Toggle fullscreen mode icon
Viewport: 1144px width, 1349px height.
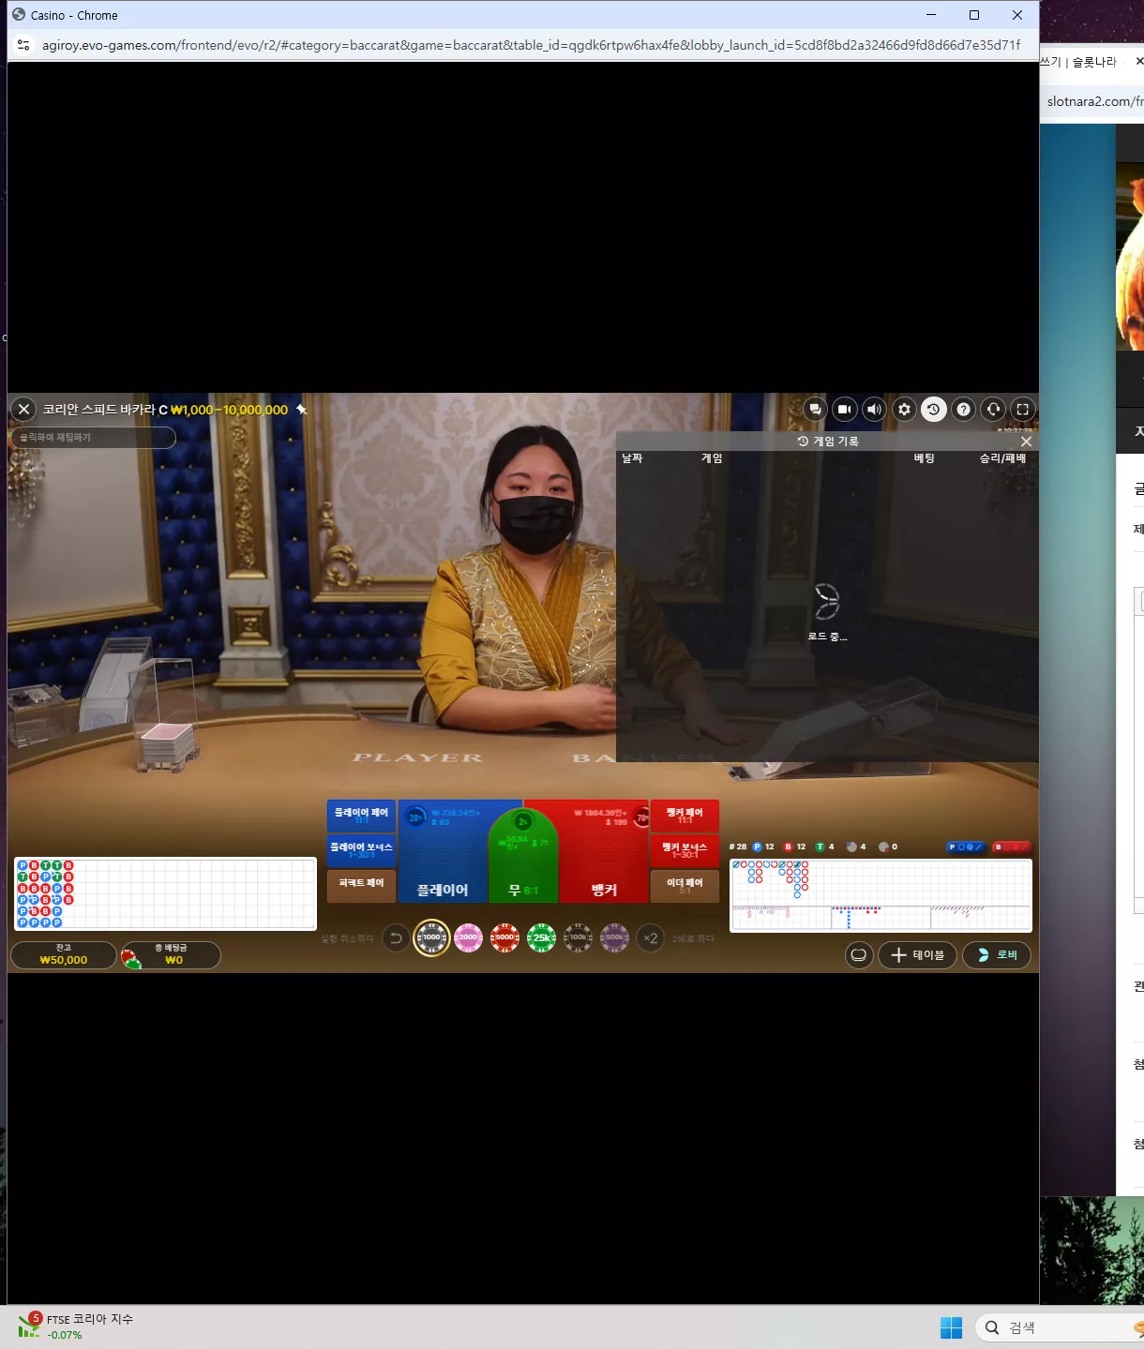(x=1023, y=409)
